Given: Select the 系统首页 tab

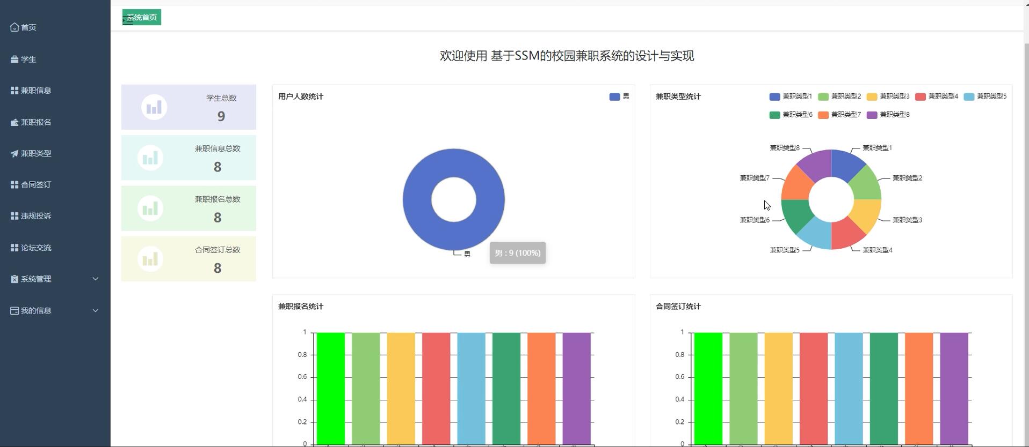Looking at the screenshot, I should (142, 17).
